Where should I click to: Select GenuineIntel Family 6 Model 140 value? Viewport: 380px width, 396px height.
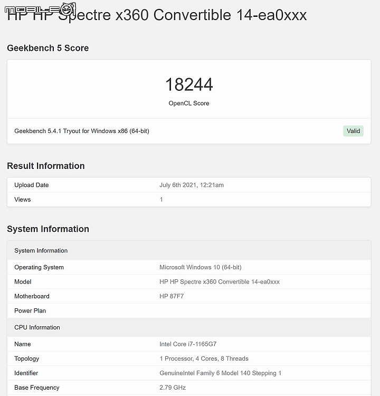click(x=220, y=373)
